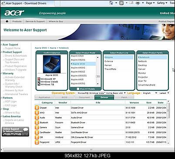Open the CAS Login sidebar link
Image resolution: width=175 pixels, height=159 pixels.
(x=11, y=105)
